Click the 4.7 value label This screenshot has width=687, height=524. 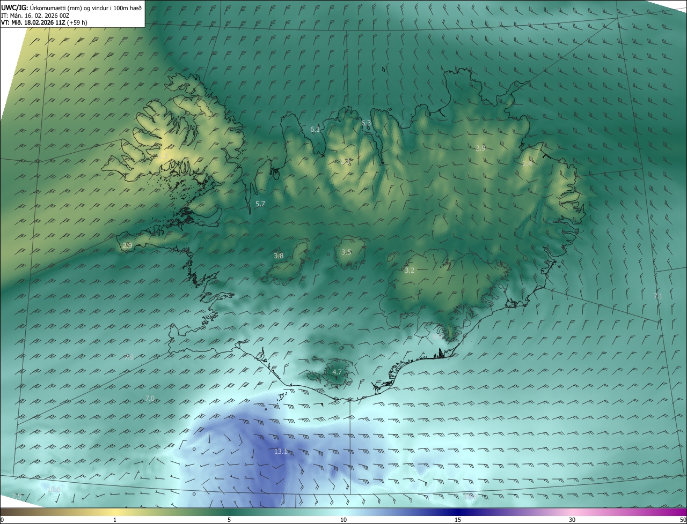[337, 372]
